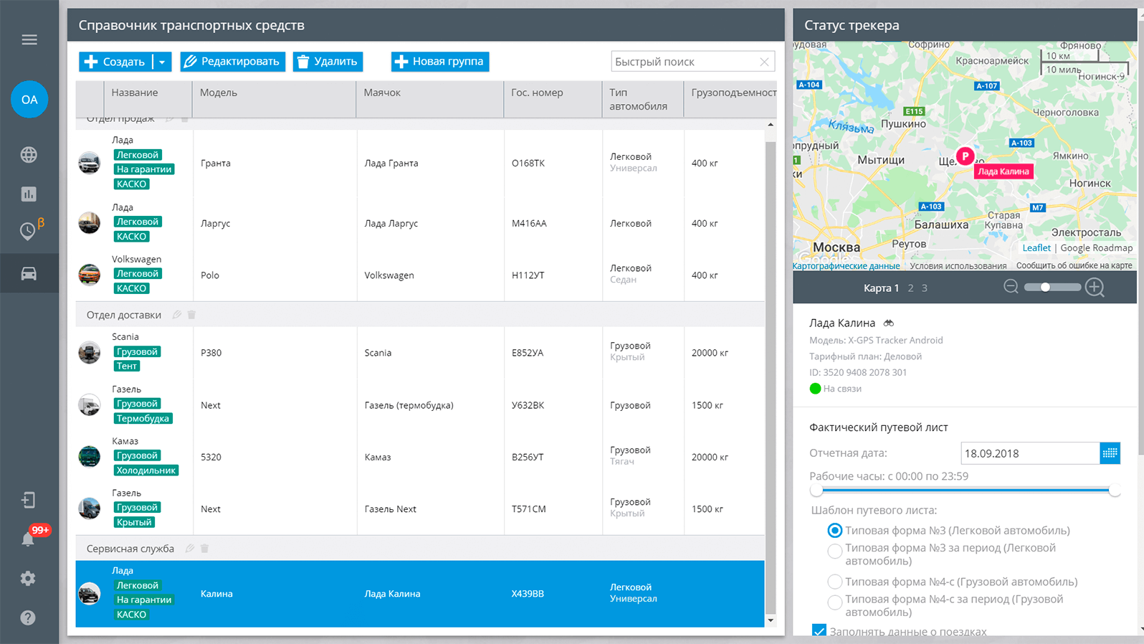Clear the quick search field

point(764,62)
